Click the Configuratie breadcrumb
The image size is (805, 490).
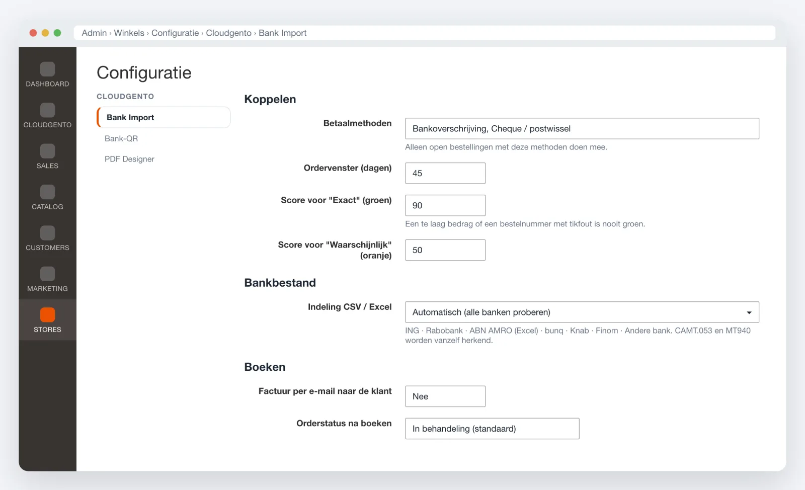click(x=175, y=33)
